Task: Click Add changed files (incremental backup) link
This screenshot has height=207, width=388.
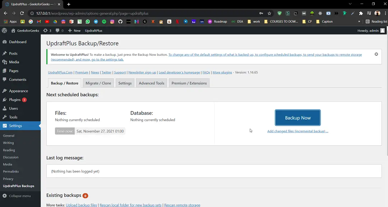Action: [x=298, y=131]
